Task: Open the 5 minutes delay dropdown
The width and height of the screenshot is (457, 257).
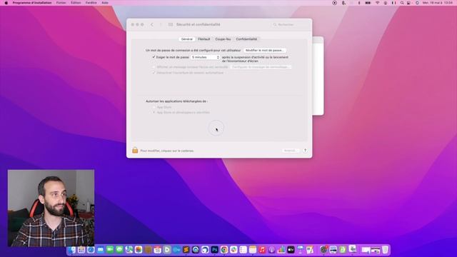Action: click(205, 57)
